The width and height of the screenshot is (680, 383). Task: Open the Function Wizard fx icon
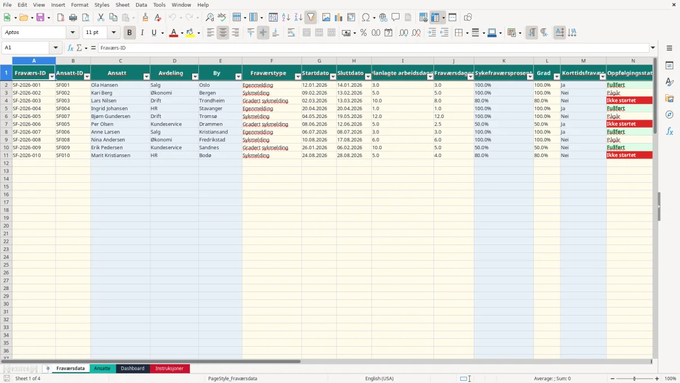point(70,48)
